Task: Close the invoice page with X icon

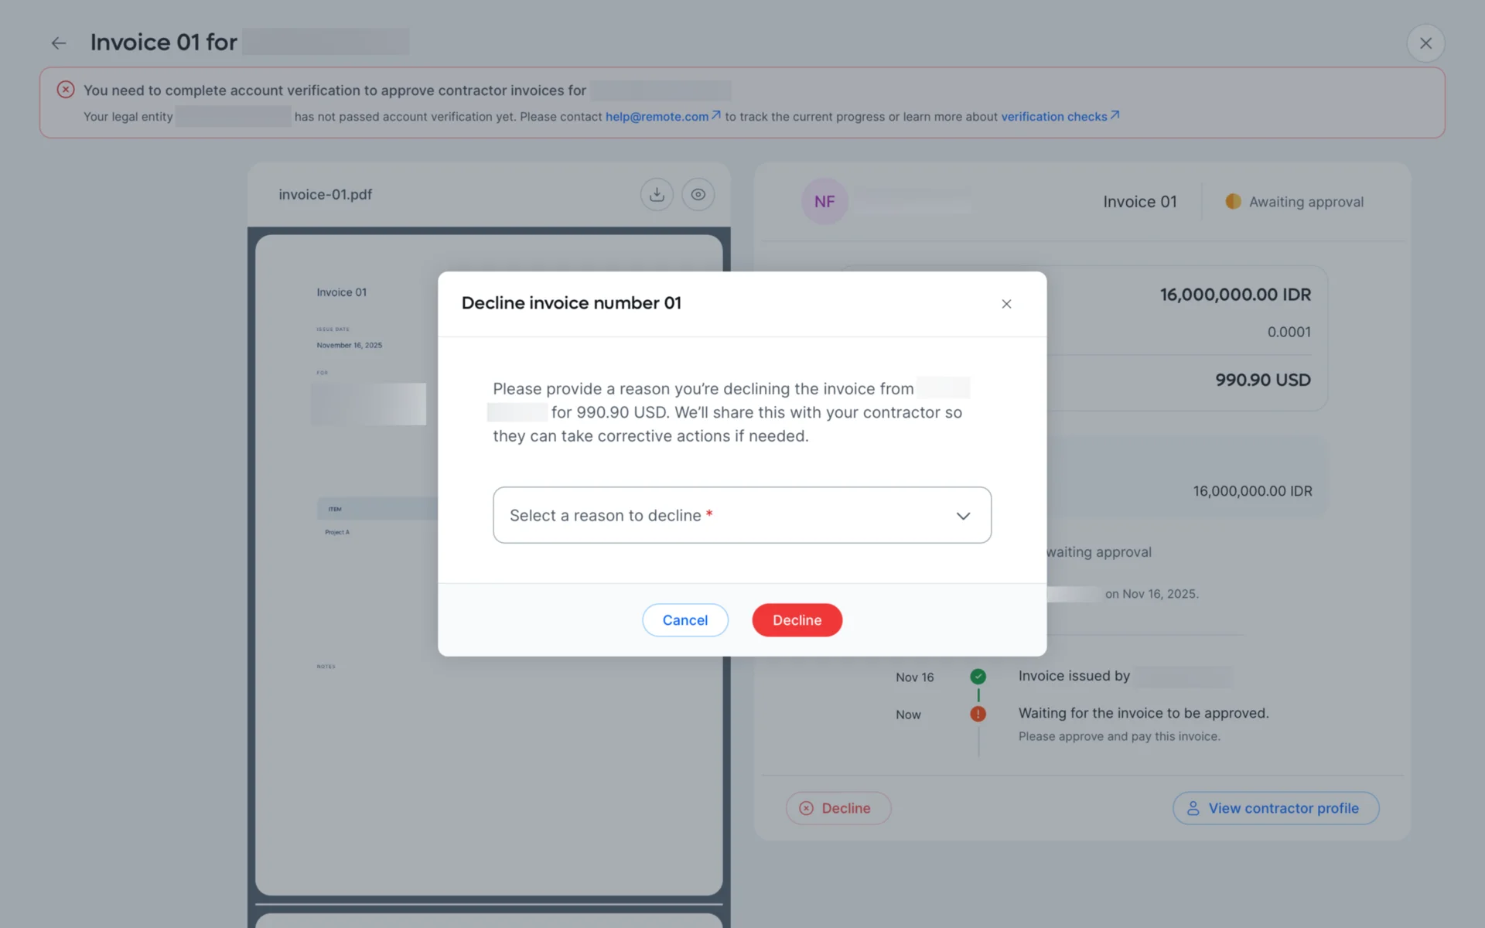Action: click(x=1425, y=43)
